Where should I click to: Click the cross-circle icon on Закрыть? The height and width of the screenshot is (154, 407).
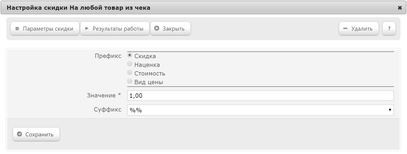click(156, 28)
